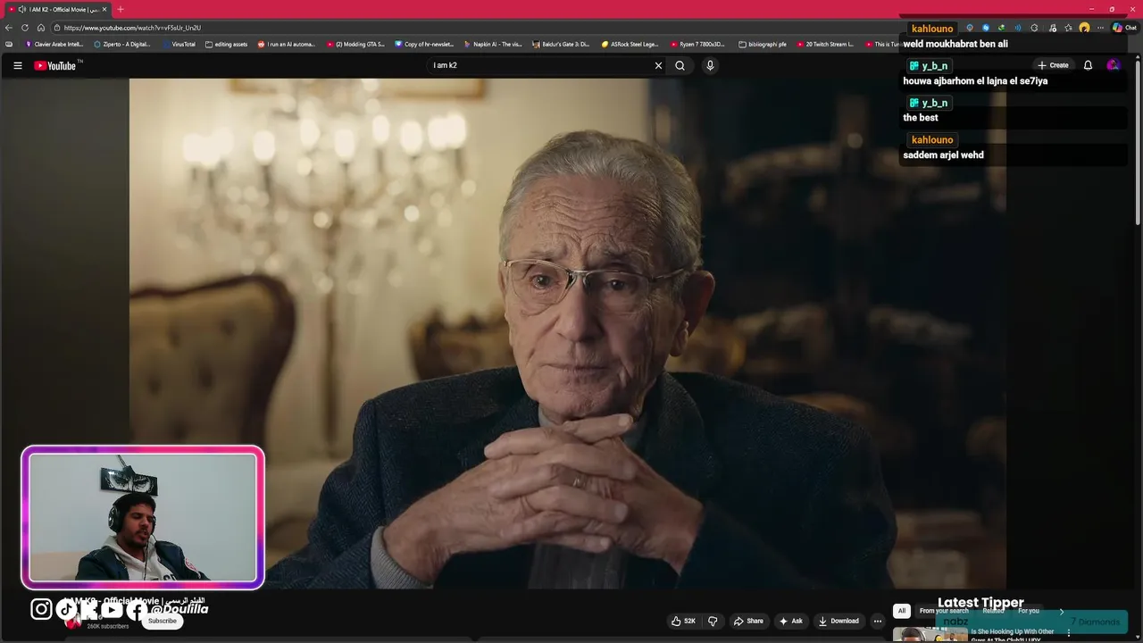The image size is (1143, 643).
Task: Open Baldur's Gate 3 bookmark
Action: pyautogui.click(x=561, y=44)
